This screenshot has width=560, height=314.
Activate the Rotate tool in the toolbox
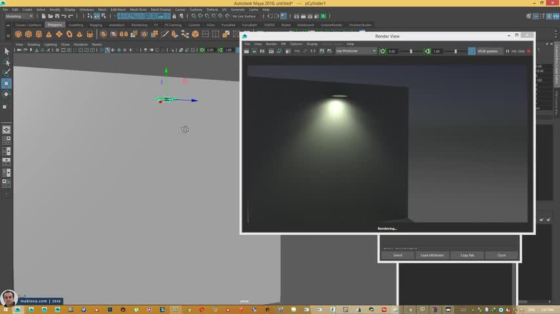click(7, 94)
